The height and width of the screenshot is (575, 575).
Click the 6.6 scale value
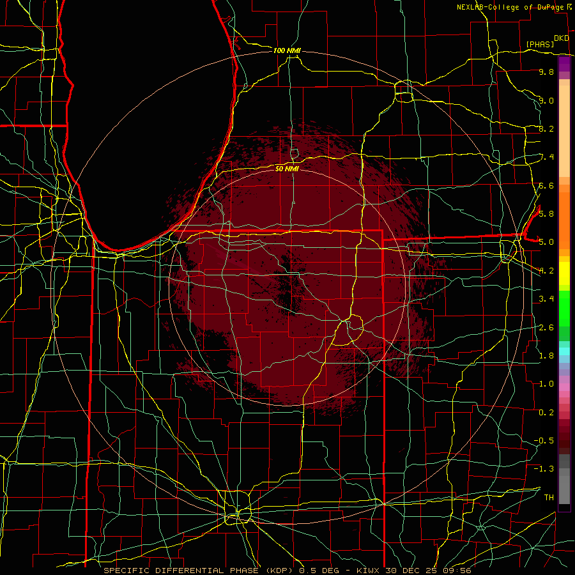[546, 185]
